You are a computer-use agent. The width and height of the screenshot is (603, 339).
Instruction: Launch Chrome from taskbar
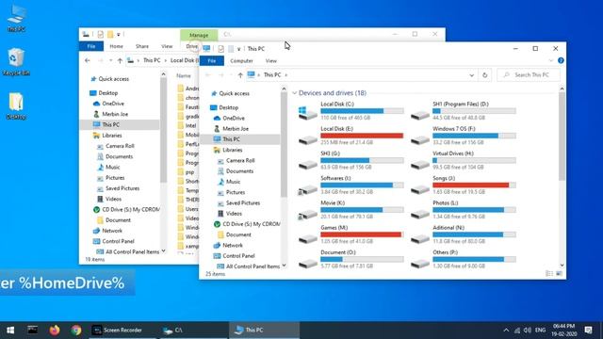[76, 330]
